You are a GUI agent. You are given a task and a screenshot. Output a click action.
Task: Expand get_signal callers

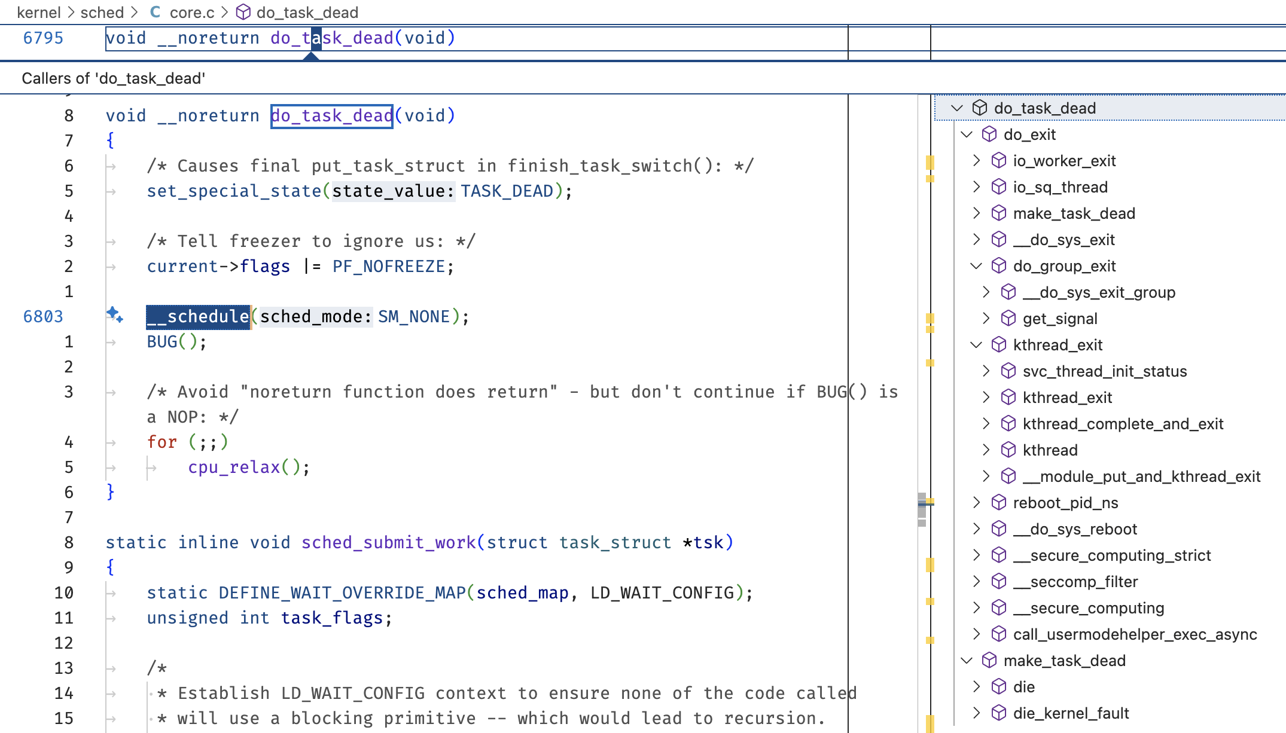tap(986, 319)
